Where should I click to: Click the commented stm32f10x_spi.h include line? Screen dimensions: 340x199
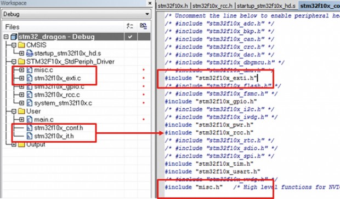219,156
